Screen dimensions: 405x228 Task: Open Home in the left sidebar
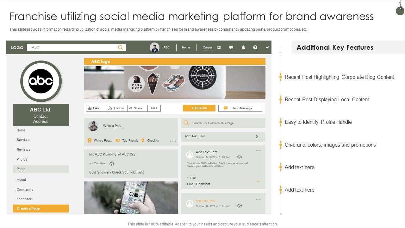coord(21,130)
